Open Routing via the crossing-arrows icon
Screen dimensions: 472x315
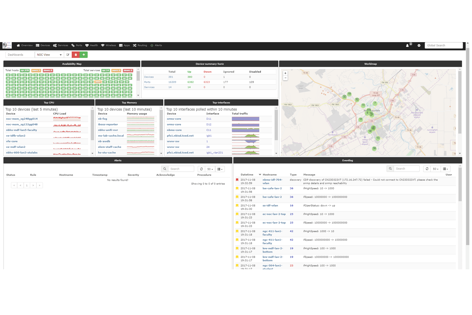[x=135, y=45]
